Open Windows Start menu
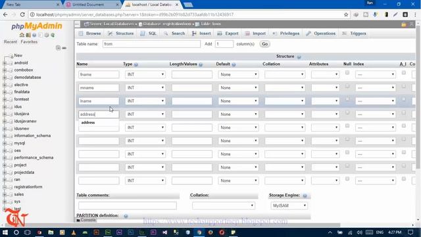Screen dimensions: 421x237 5,232
